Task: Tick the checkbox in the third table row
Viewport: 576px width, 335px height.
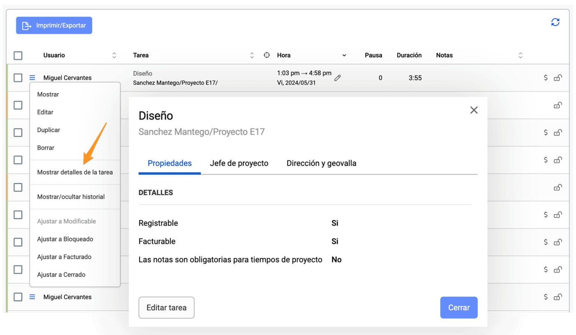Action: (18, 133)
